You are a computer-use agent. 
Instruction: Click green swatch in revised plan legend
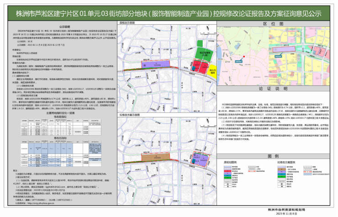click(282, 177)
